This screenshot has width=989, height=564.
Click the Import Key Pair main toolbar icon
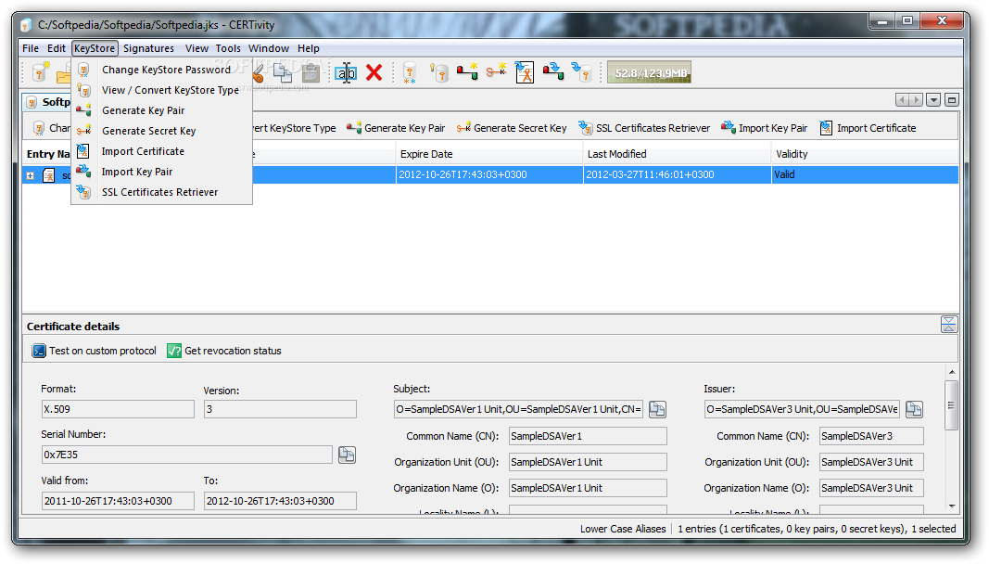(553, 71)
